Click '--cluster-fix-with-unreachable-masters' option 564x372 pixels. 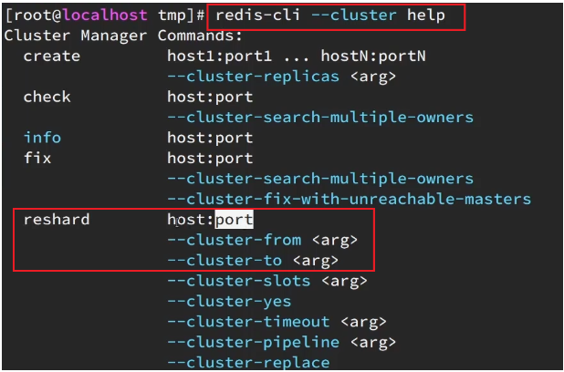tap(349, 199)
